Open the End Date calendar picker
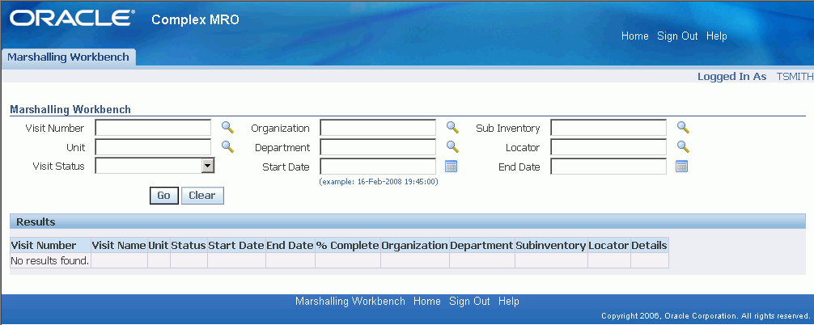 (681, 167)
